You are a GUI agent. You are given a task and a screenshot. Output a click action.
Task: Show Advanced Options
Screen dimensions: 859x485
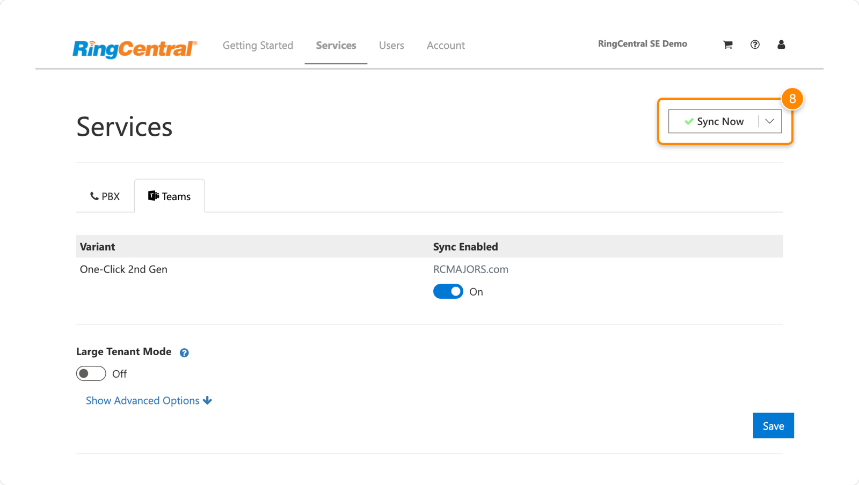149,401
